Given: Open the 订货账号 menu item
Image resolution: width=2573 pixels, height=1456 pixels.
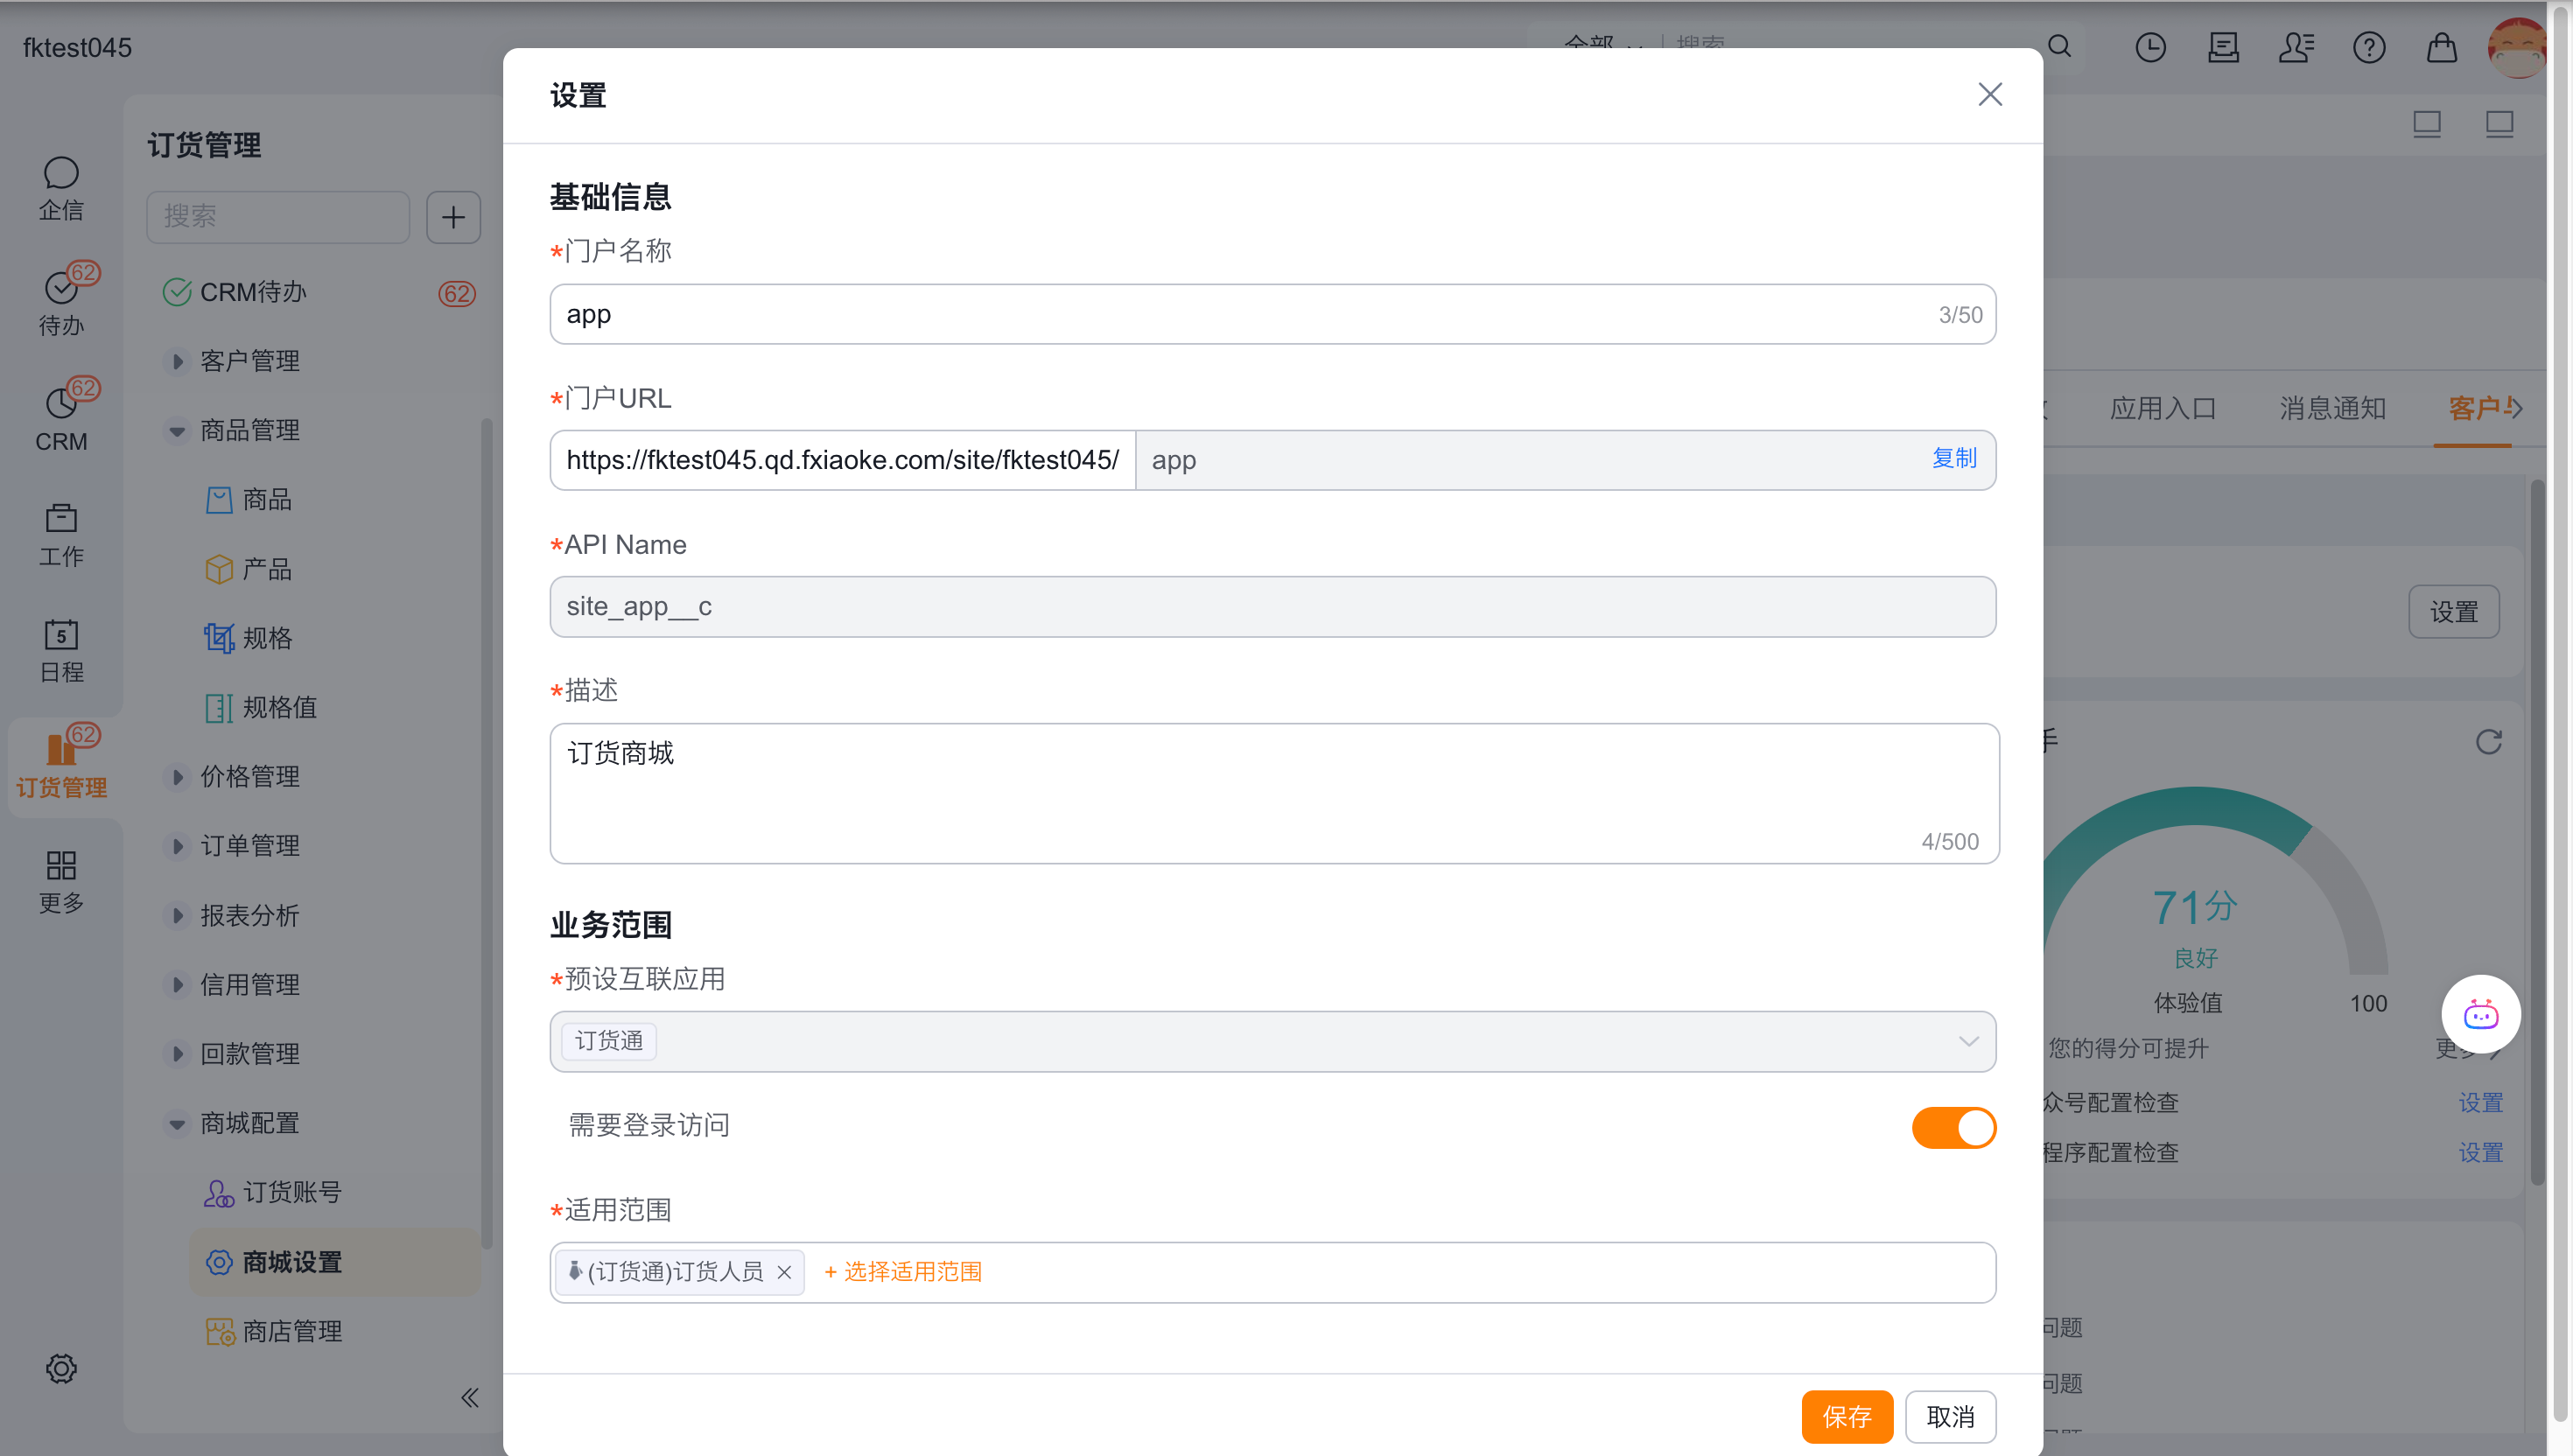Looking at the screenshot, I should tap(292, 1192).
